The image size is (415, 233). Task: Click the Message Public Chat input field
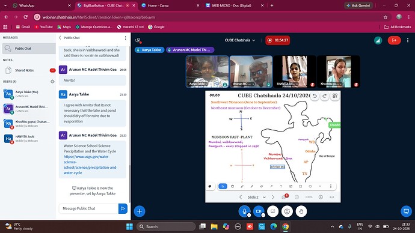(x=88, y=208)
